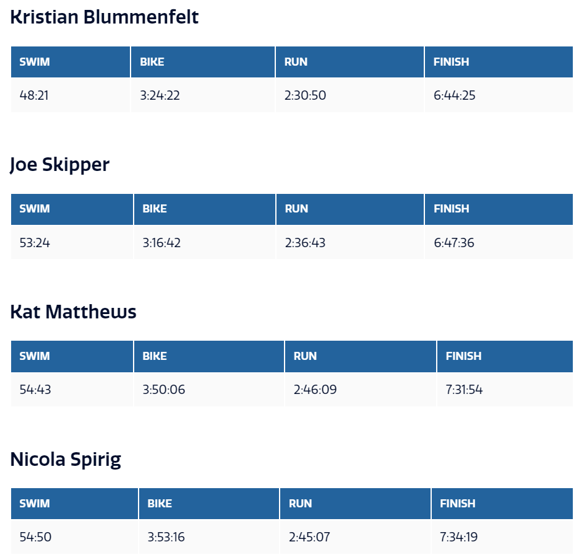Select Blummenfelt's bike time 3:24:22
The height and width of the screenshot is (560, 579).
(160, 95)
